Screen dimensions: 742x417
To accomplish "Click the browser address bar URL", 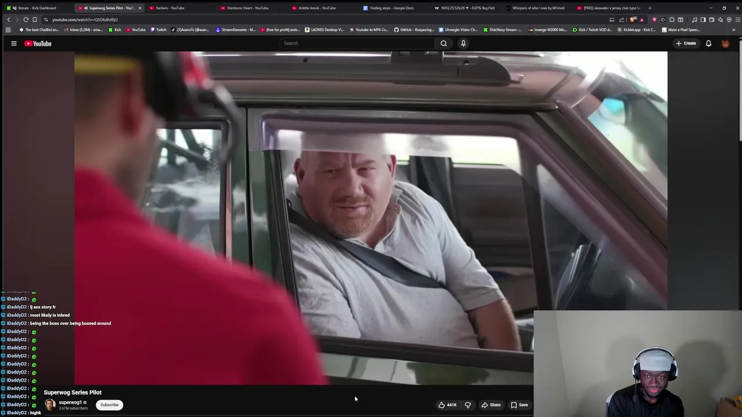I will click(85, 20).
